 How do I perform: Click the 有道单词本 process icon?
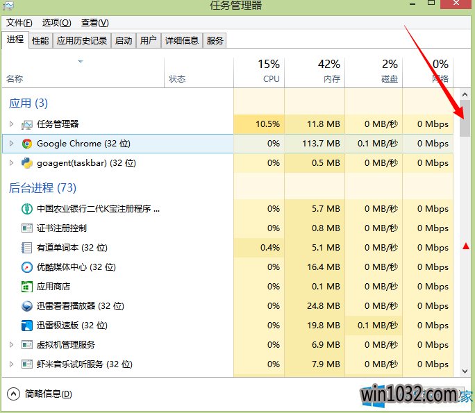point(27,248)
